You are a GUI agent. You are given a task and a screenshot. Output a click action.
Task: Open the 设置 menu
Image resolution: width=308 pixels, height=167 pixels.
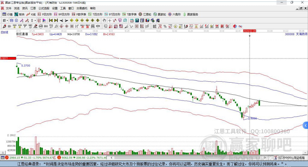click(x=55, y=8)
